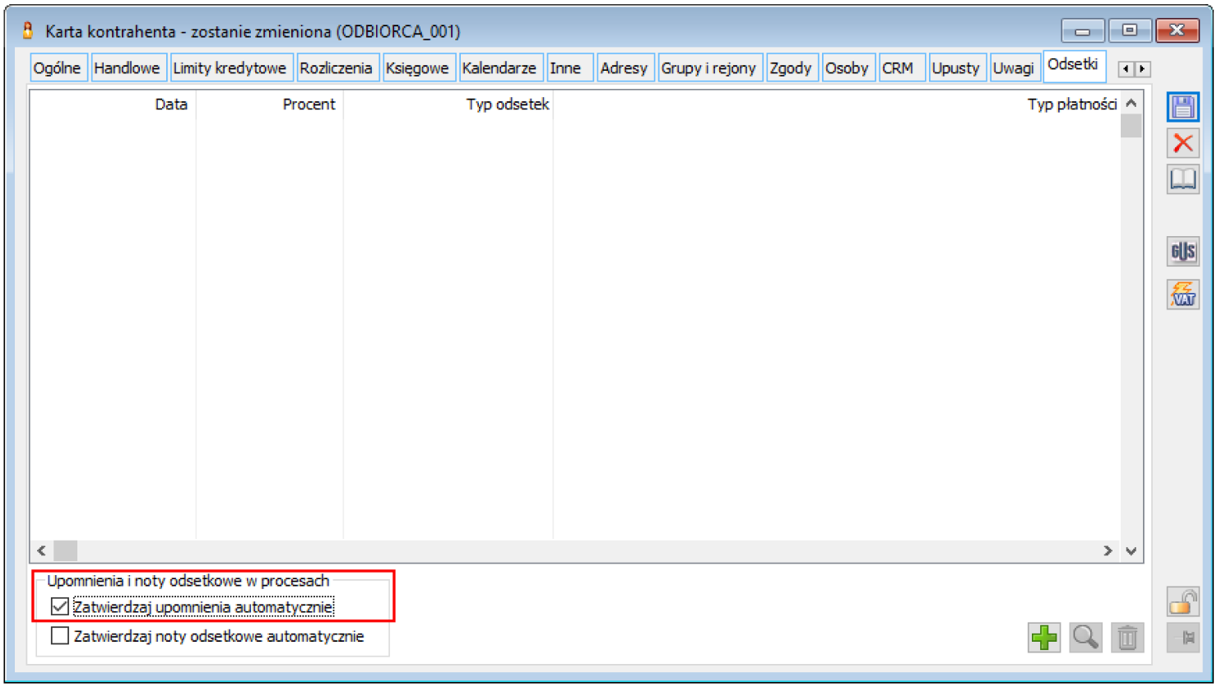The image size is (1217, 687).
Task: Open the Zgody tab
Action: pos(791,68)
